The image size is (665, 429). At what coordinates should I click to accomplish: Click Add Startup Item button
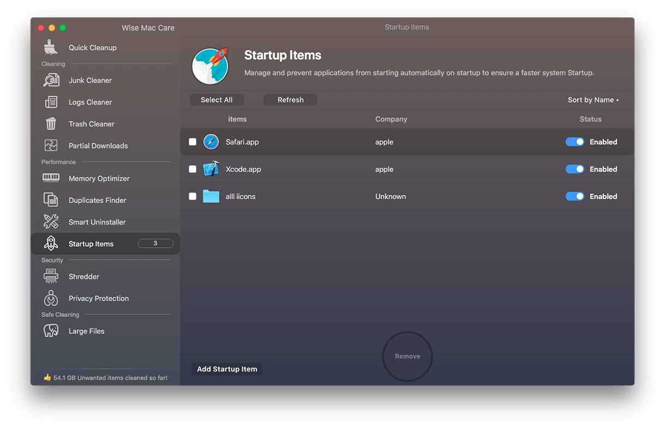(x=227, y=369)
